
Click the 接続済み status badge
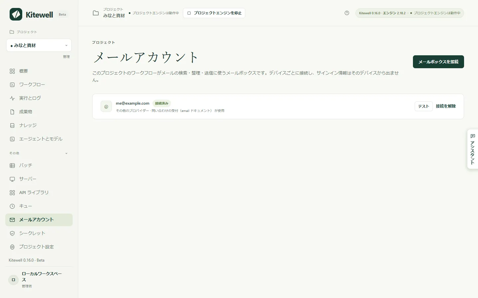point(162,103)
